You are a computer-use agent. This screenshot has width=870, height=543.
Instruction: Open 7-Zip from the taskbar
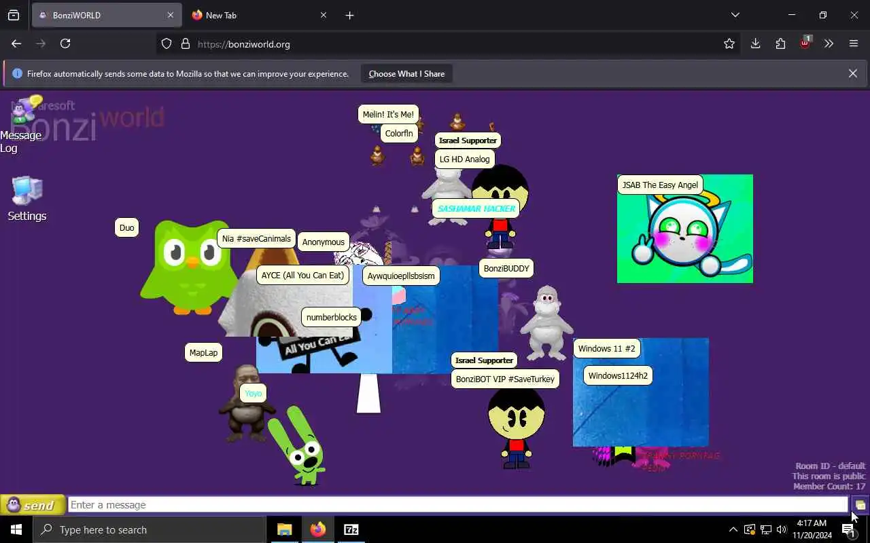click(x=351, y=529)
